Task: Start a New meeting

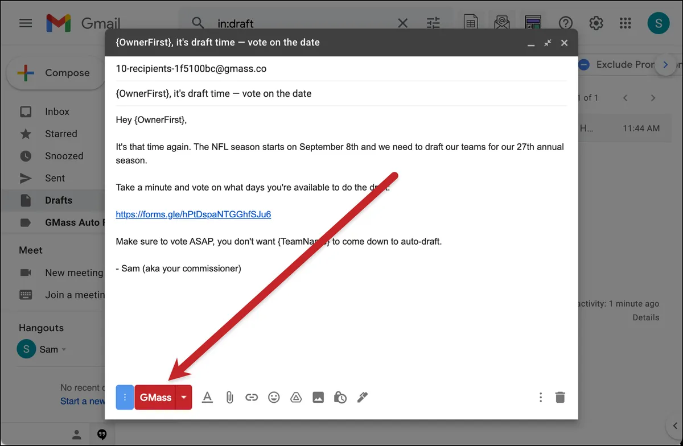Action: [x=73, y=272]
